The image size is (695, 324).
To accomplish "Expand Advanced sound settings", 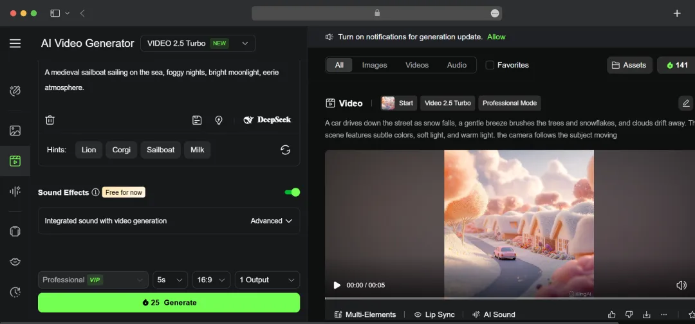I will click(272, 221).
